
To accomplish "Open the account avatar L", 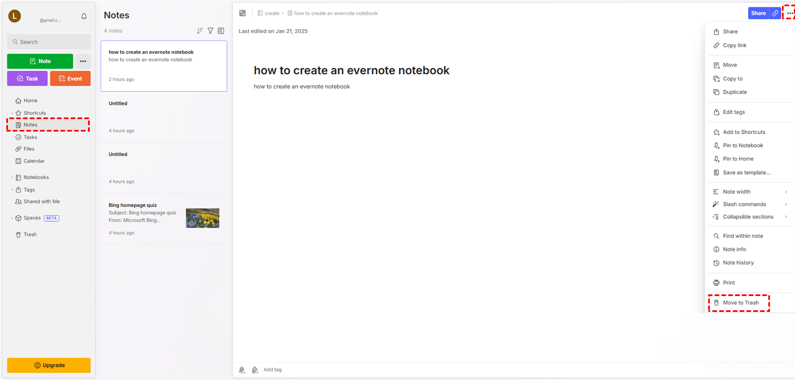I will (x=15, y=16).
